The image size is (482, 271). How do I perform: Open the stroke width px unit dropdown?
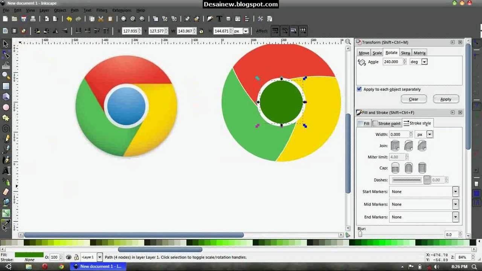click(430, 134)
